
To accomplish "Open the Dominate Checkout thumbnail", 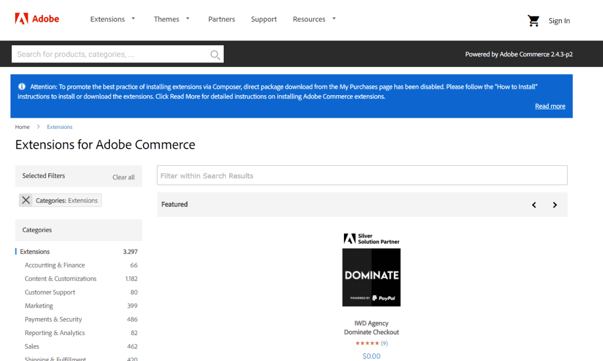I will (372, 278).
